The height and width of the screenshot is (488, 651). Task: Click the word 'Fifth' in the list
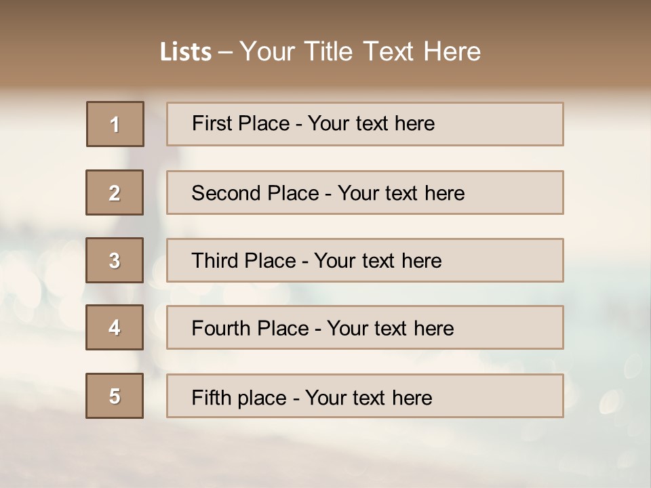click(x=210, y=397)
